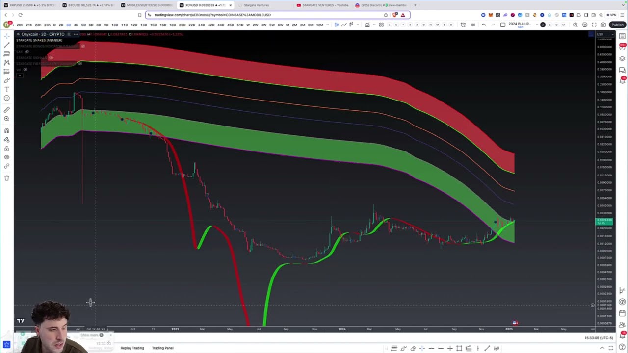Open the object tree layers icon in right sidebar

point(622,59)
